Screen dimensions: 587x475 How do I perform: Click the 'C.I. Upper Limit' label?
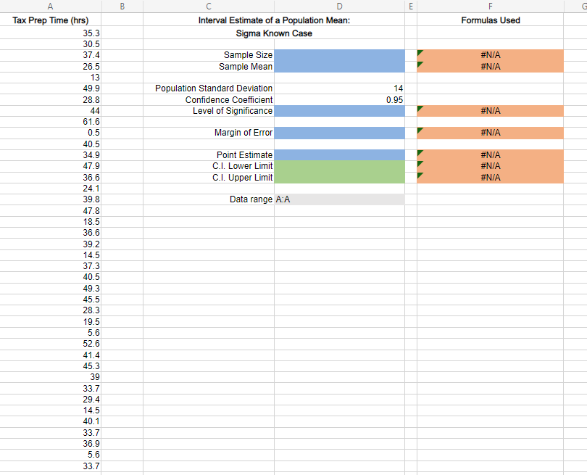(243, 178)
